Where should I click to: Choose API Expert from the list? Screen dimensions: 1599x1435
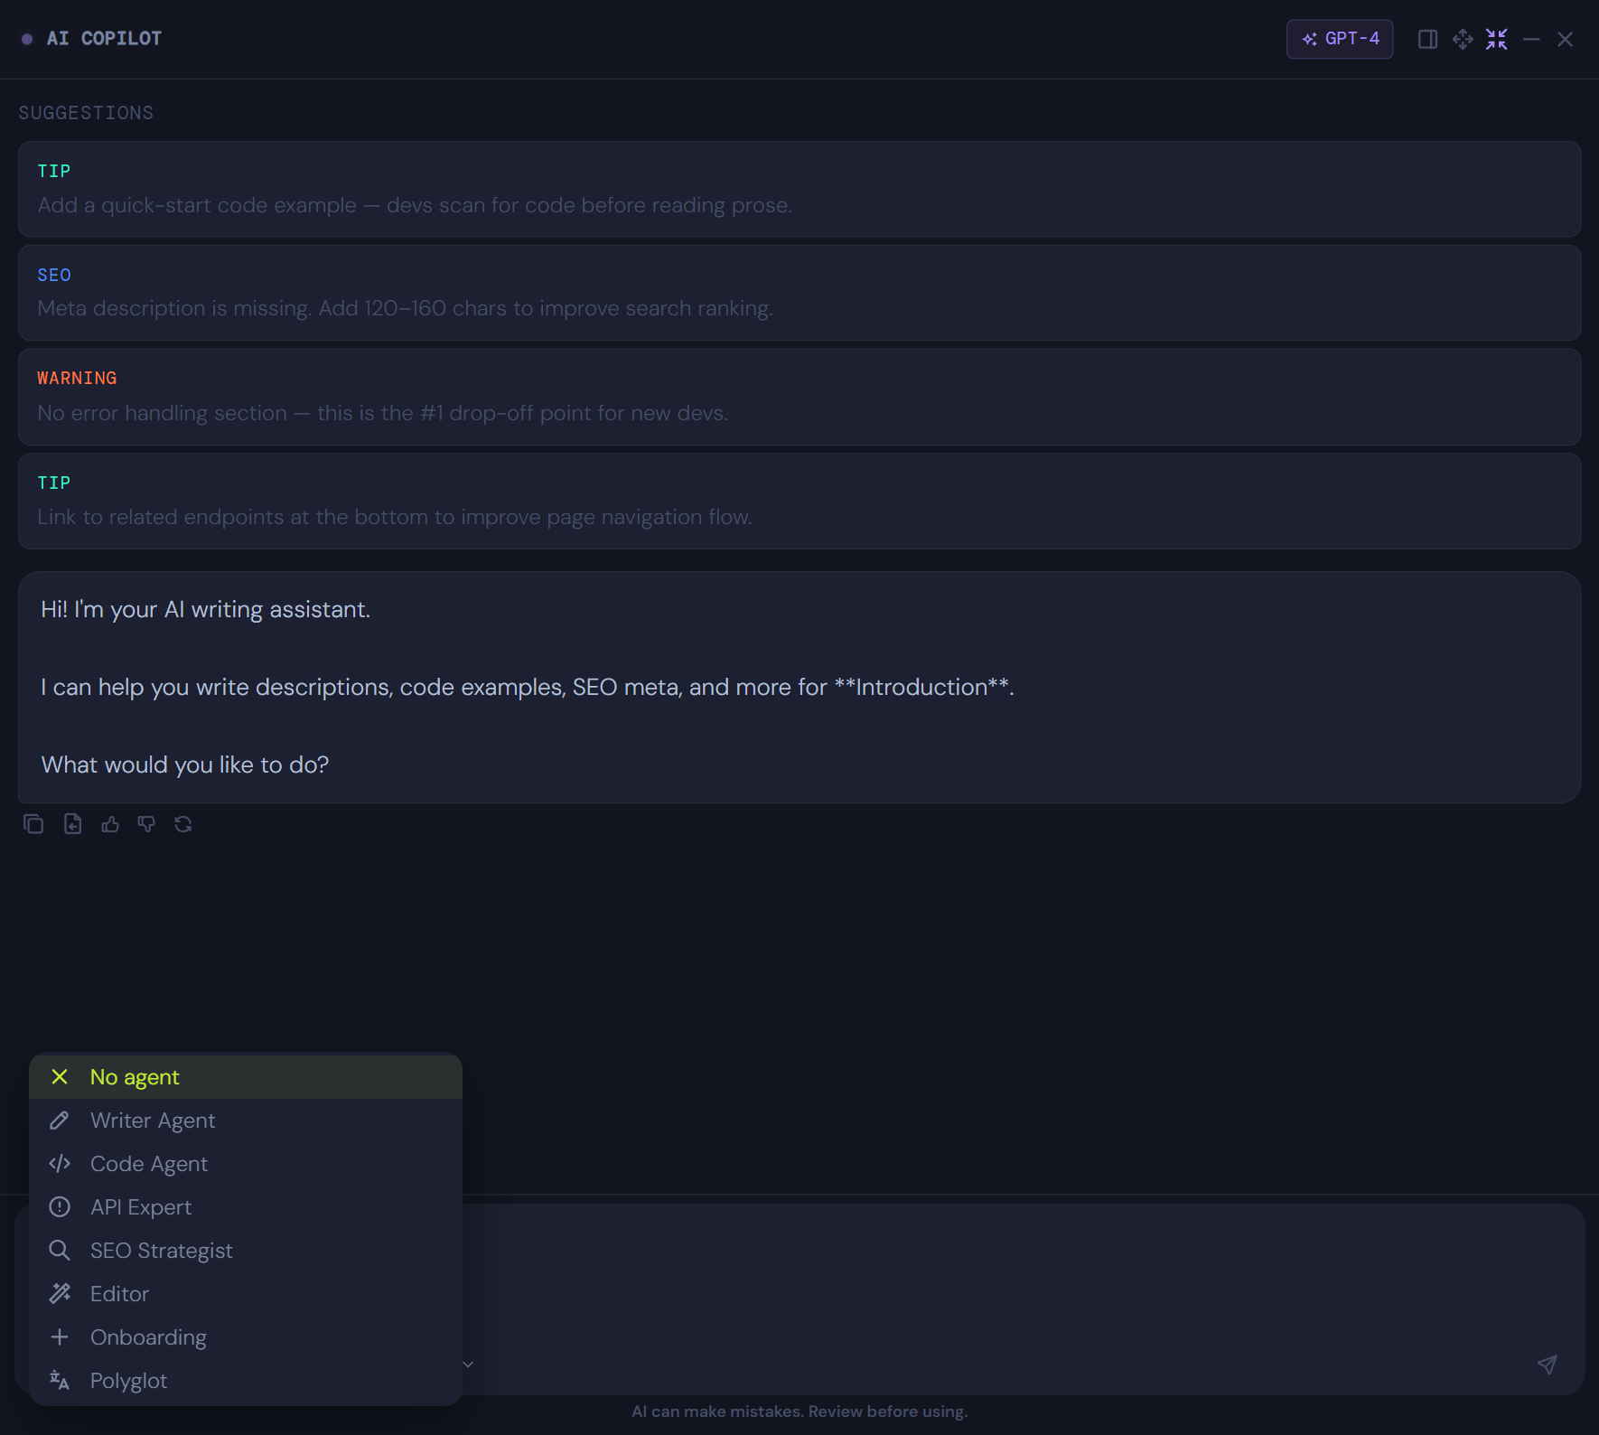[140, 1206]
